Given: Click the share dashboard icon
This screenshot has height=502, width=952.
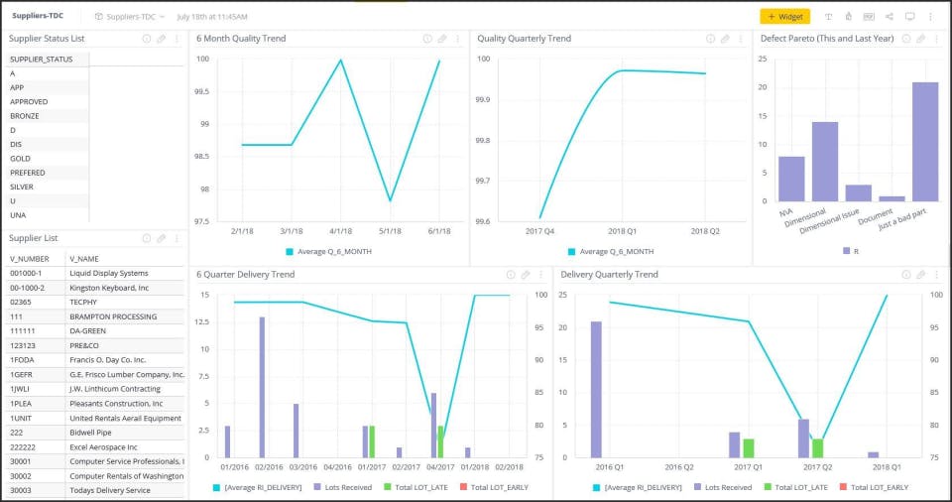Looking at the screenshot, I should click(889, 17).
